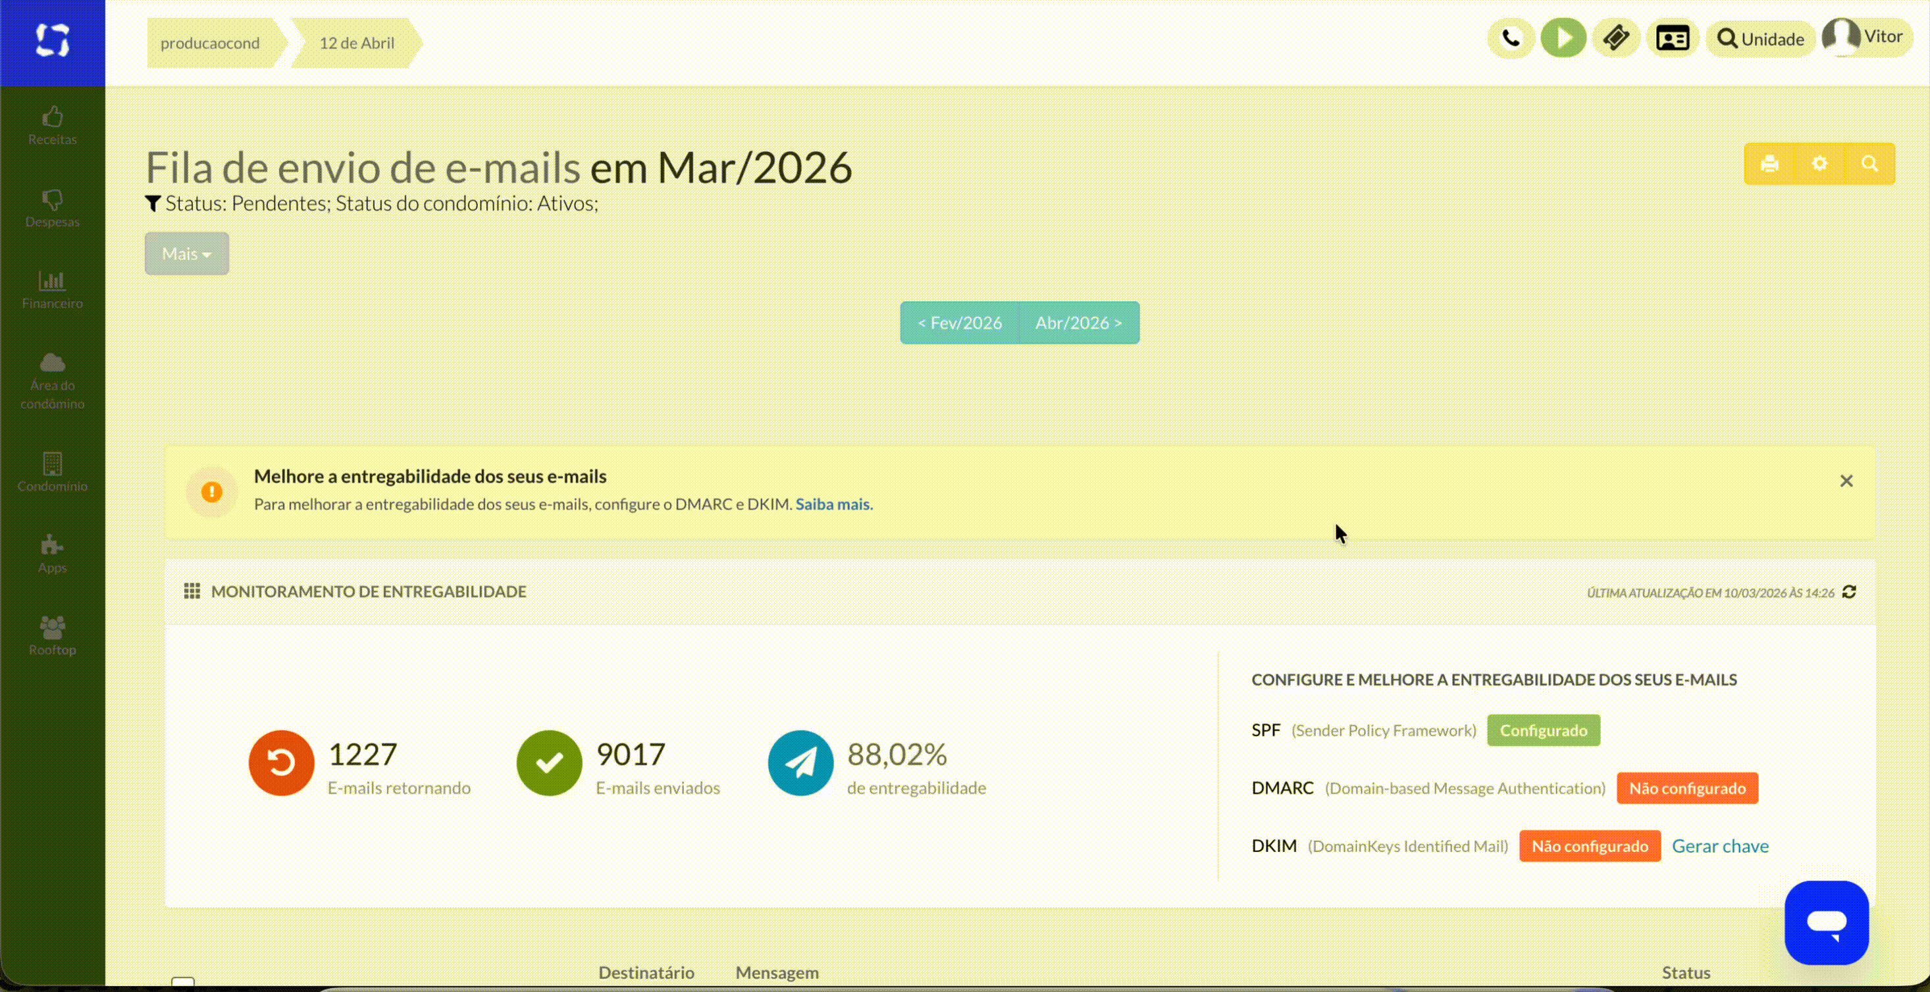Click the blue entregabilidade paper plane icon
The width and height of the screenshot is (1930, 992).
click(x=801, y=763)
